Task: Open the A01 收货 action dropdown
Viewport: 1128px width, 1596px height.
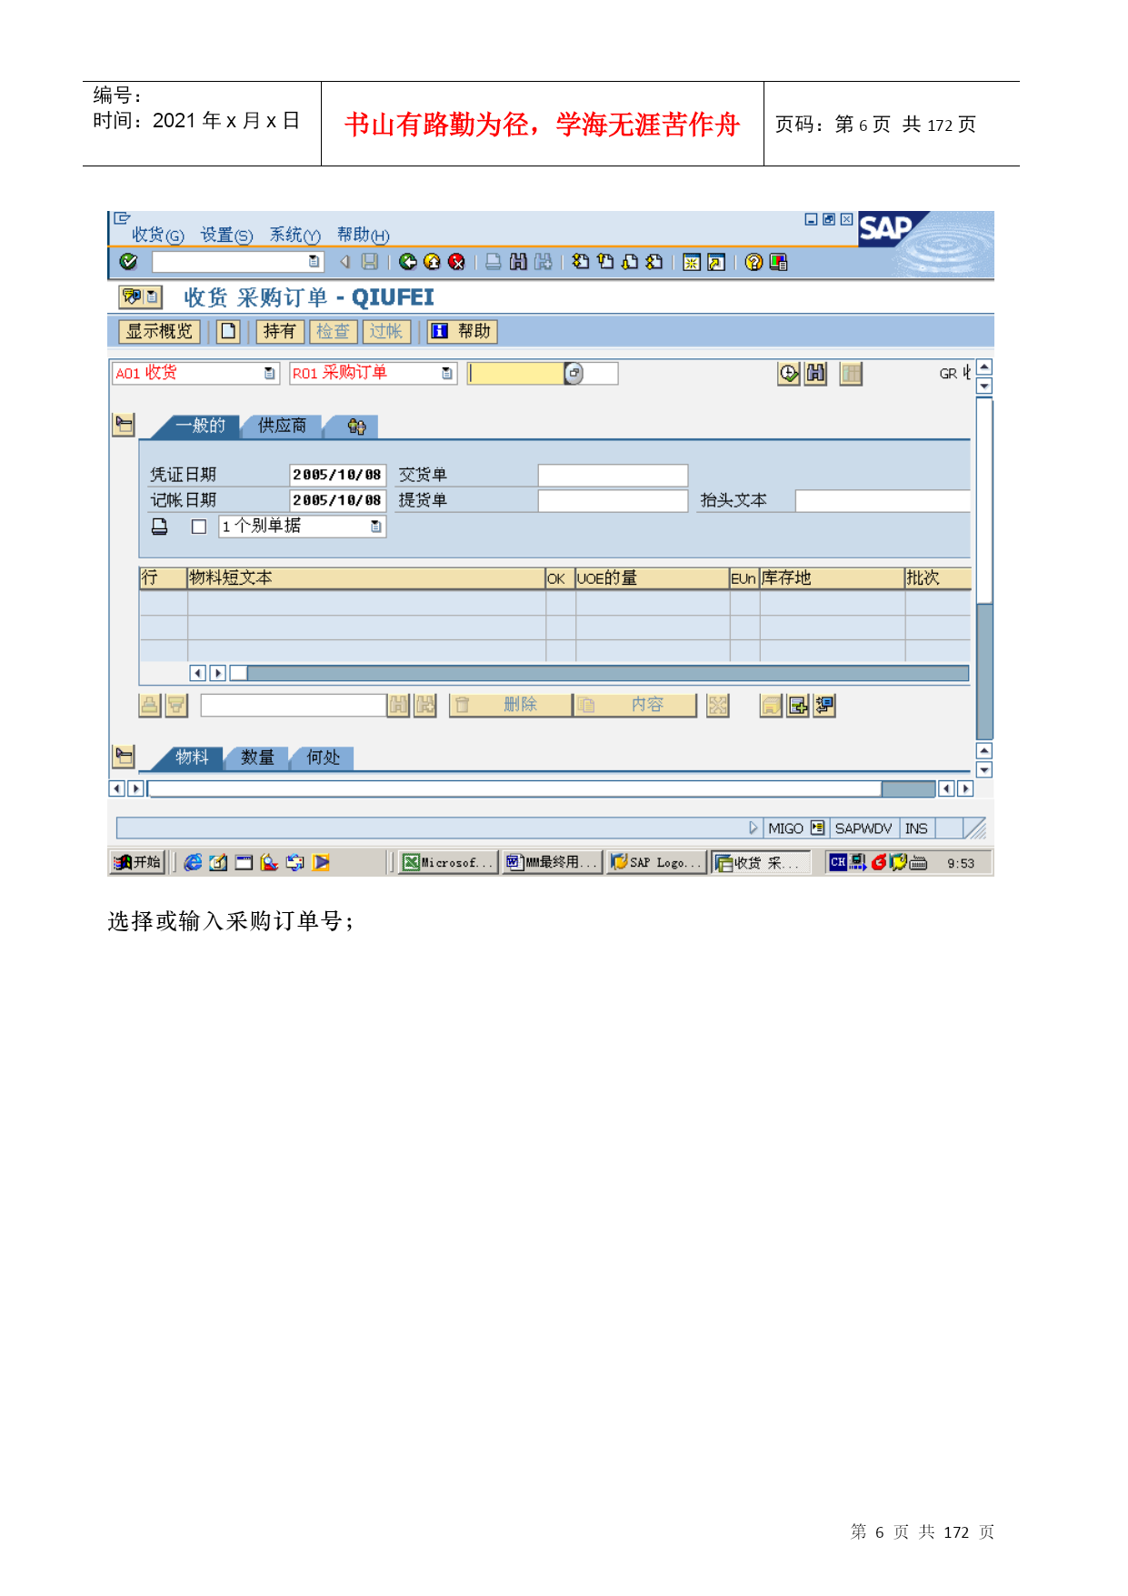Action: 269,373
